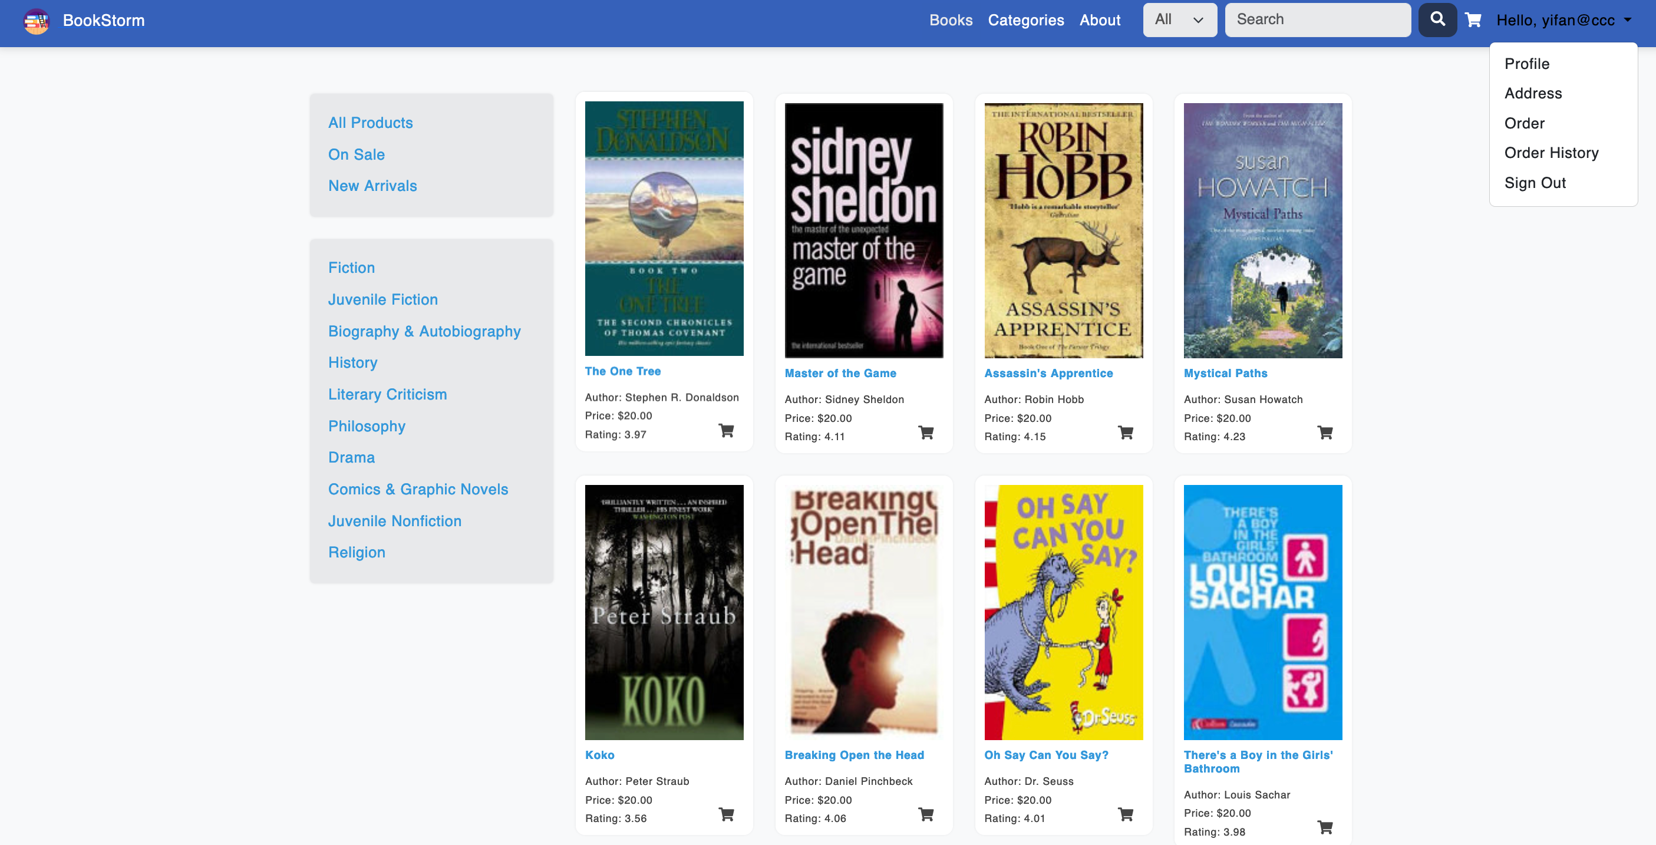
Task: Click 'Rating: 4.23' under Mystical Paths
Action: pos(1215,436)
